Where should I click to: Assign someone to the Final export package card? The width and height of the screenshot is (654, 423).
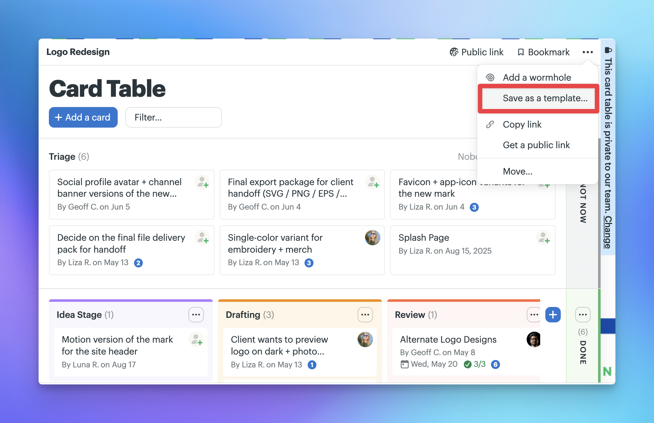pyautogui.click(x=373, y=182)
